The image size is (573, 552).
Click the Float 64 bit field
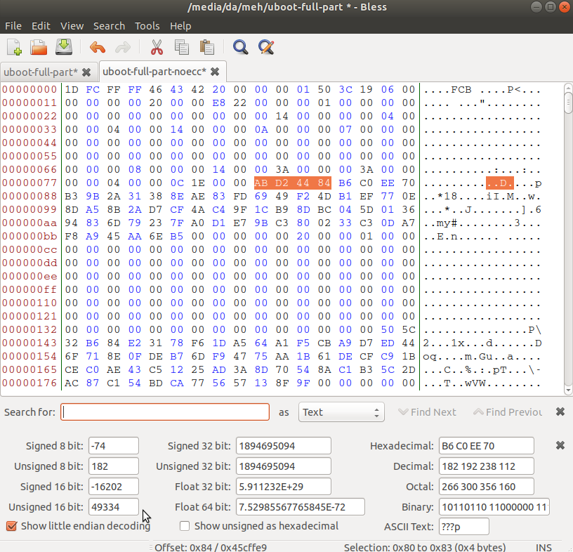pyautogui.click(x=301, y=507)
